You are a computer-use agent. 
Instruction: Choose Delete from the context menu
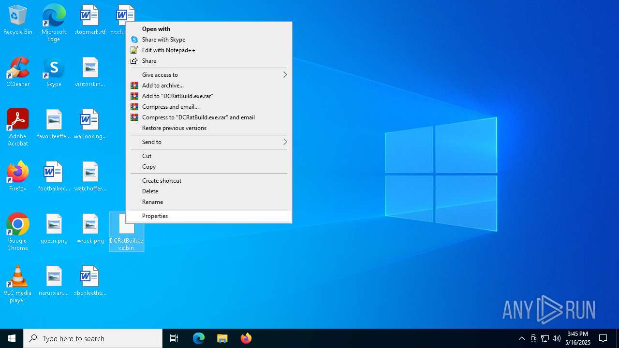[209, 191]
